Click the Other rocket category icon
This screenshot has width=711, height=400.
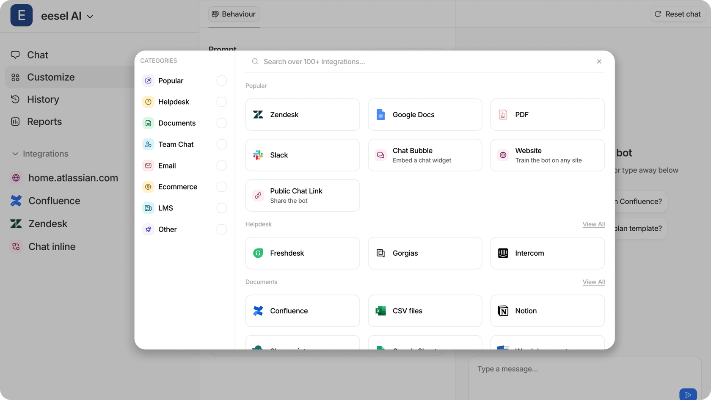[x=148, y=229]
